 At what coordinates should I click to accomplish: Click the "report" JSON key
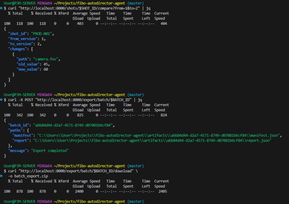(21, 140)
